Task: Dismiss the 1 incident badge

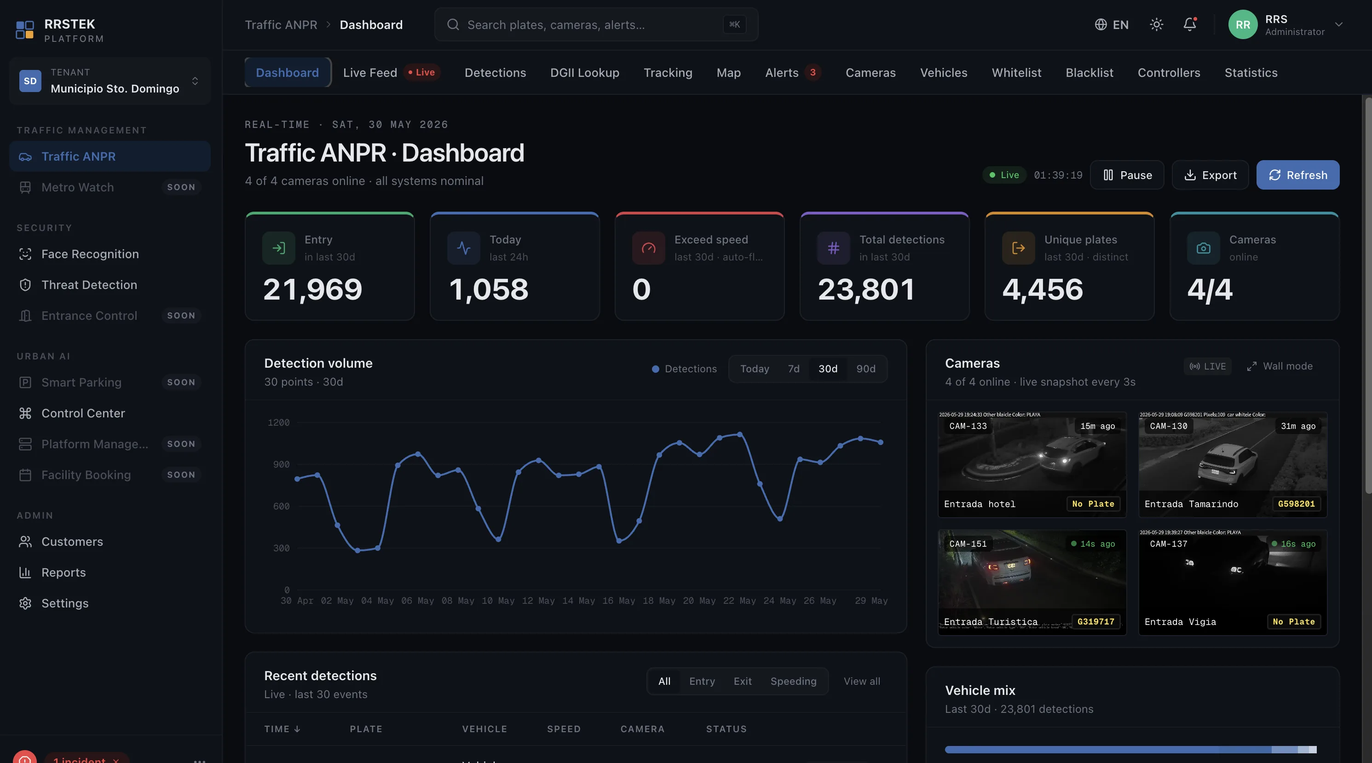Action: click(115, 760)
